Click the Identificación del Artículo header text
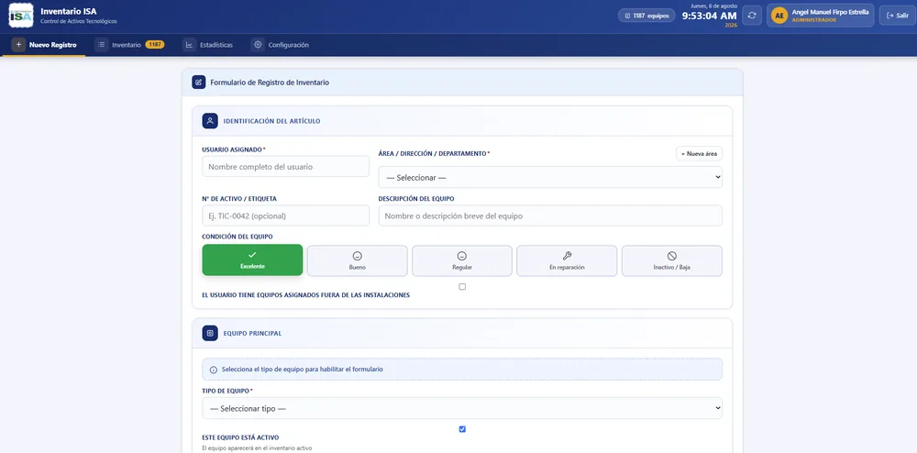Image resolution: width=917 pixels, height=453 pixels. [272, 121]
